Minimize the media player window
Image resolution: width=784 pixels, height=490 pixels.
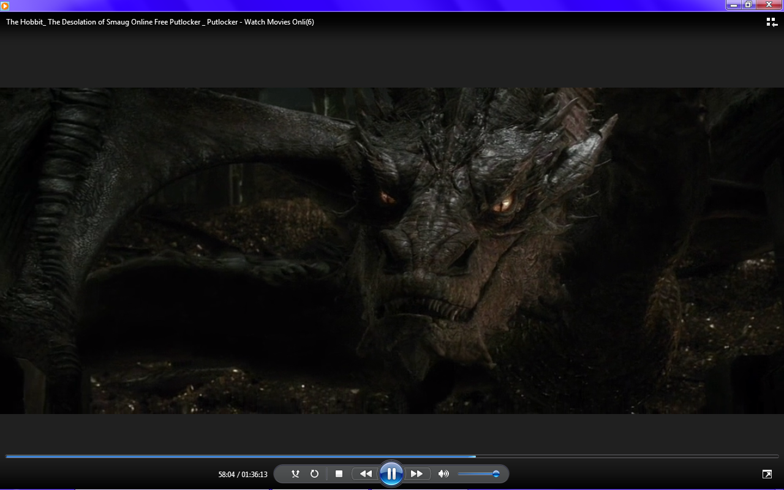pos(734,5)
